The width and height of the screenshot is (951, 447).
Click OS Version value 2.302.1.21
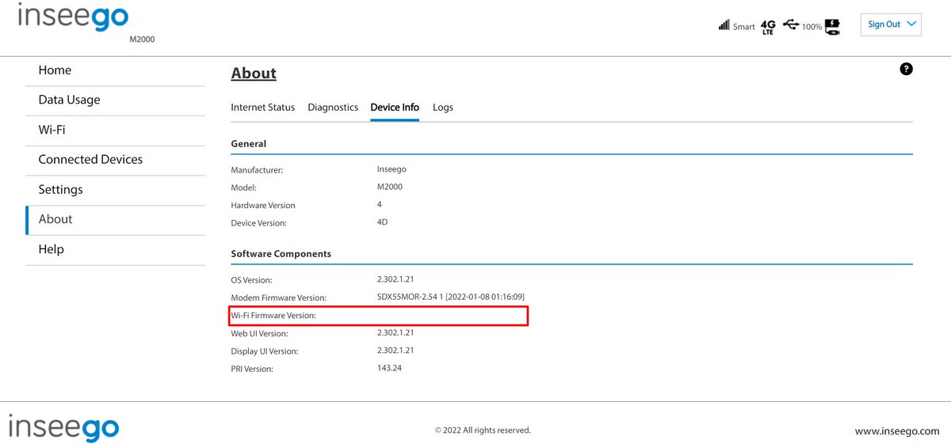395,279
